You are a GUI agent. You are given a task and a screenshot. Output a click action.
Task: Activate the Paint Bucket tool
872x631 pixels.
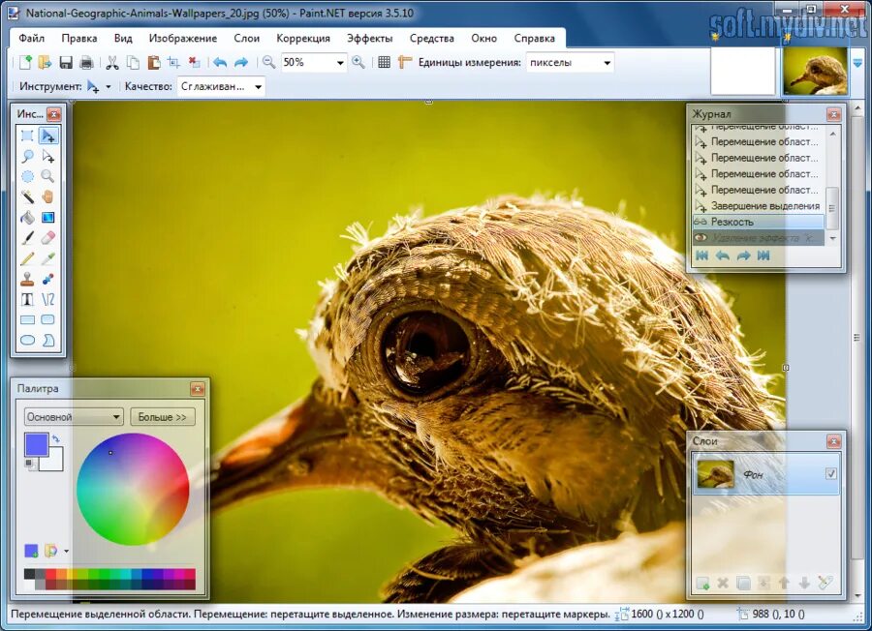[27, 217]
